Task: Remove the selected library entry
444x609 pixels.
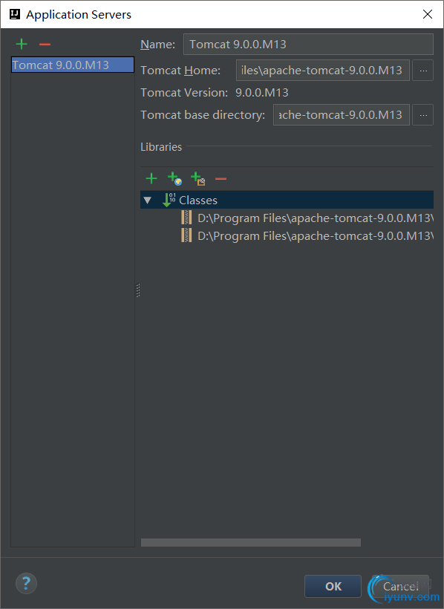Action: [x=221, y=179]
